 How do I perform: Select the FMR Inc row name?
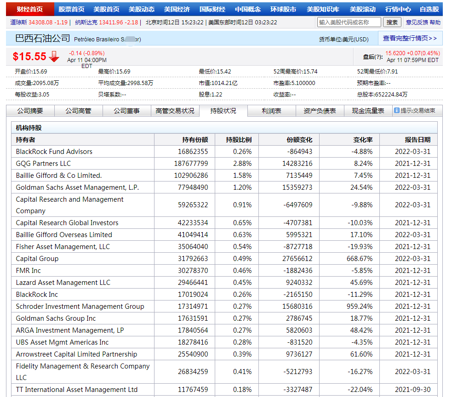tap(28, 271)
